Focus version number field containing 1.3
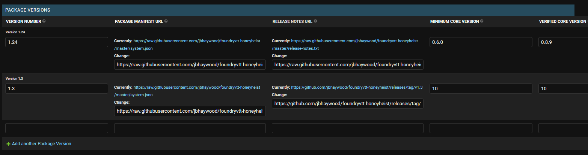The height and width of the screenshot is (155, 588). 57,89
